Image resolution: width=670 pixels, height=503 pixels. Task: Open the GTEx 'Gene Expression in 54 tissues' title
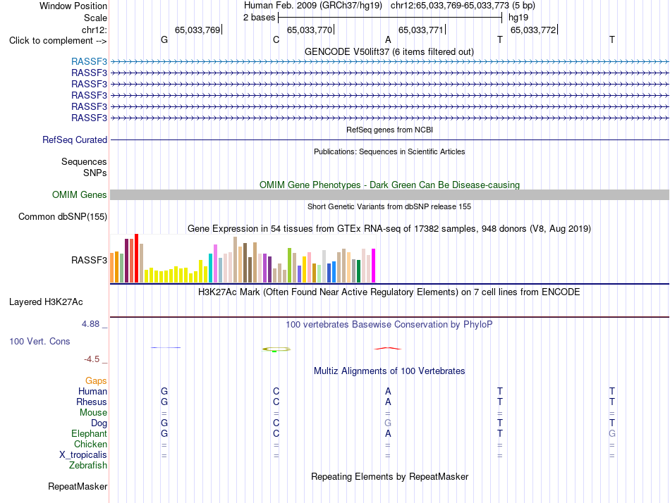(x=389, y=228)
